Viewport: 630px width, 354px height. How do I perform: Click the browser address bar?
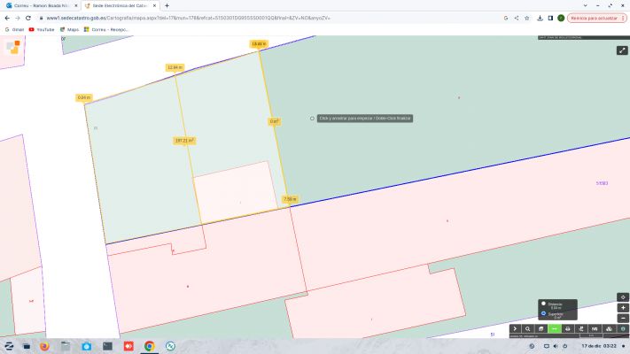(x=266, y=18)
